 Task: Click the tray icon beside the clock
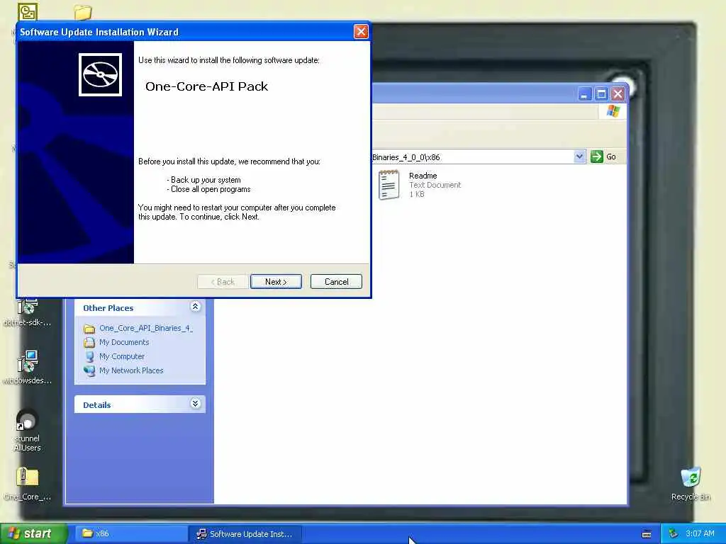[674, 533]
